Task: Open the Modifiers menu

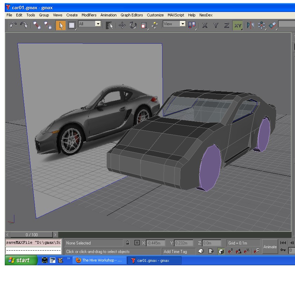Action: [x=89, y=15]
